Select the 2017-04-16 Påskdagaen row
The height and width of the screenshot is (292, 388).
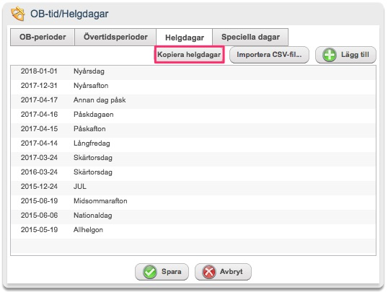(x=193, y=115)
